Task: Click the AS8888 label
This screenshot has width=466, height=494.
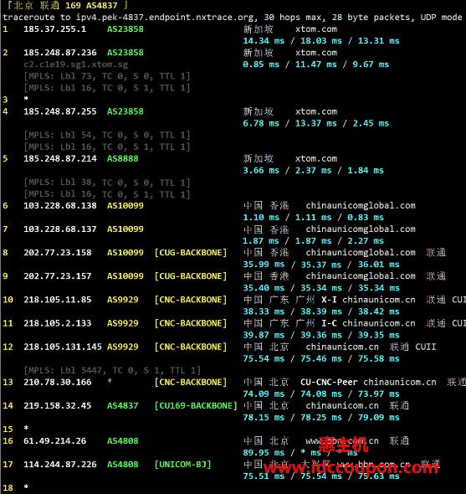Action: click(x=123, y=158)
